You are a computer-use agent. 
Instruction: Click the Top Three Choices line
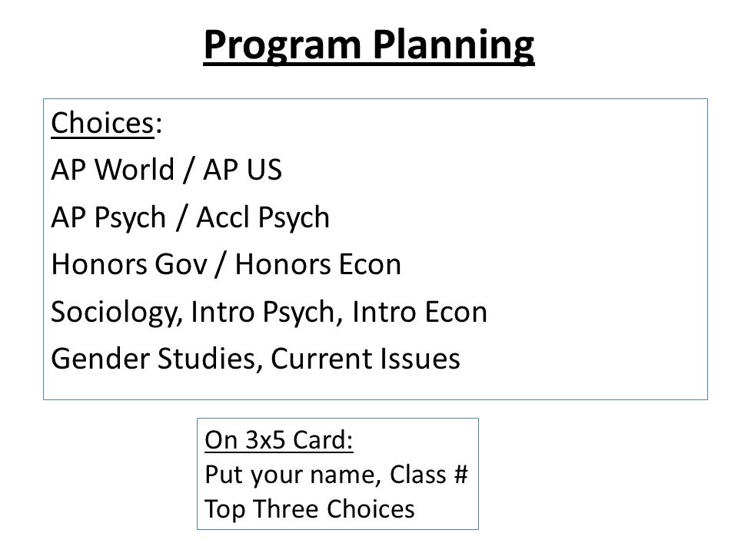click(x=309, y=509)
